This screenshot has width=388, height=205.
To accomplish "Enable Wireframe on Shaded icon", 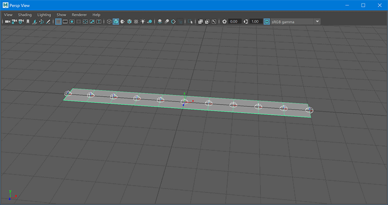I will pos(129,22).
